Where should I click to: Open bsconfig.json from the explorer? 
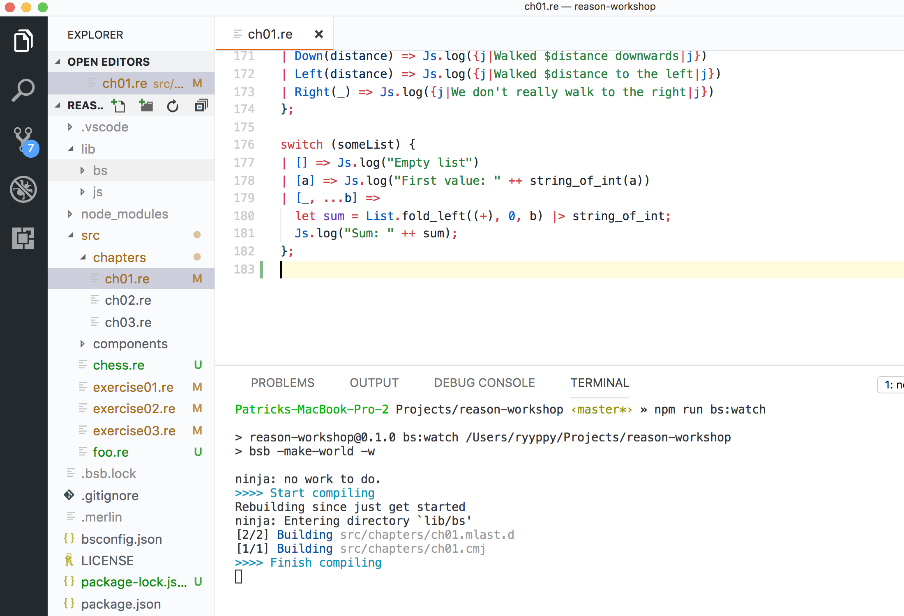(121, 539)
